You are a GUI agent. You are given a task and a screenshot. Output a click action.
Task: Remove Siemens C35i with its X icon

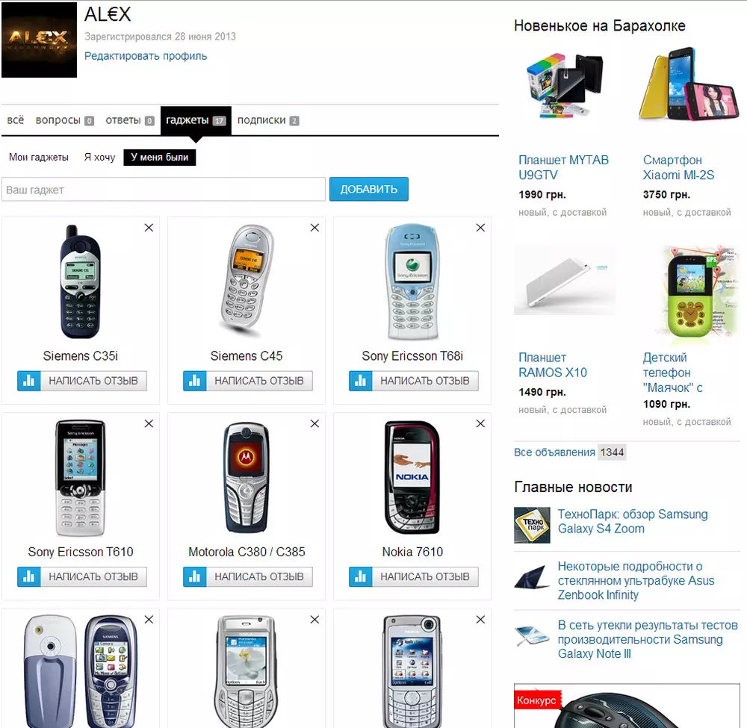pos(149,228)
